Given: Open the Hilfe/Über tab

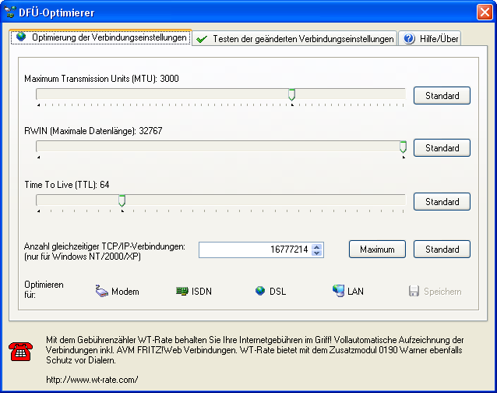Looking at the screenshot, I should tap(430, 38).
